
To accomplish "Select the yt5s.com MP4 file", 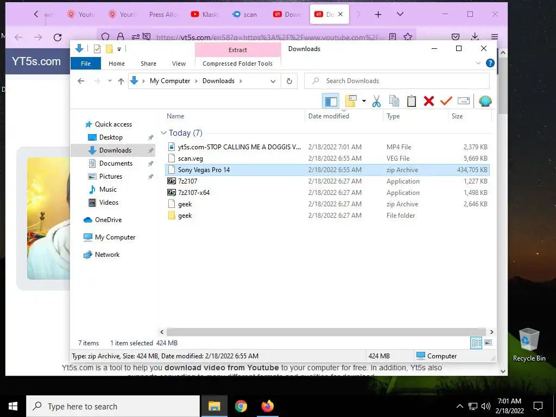I will point(327,147).
